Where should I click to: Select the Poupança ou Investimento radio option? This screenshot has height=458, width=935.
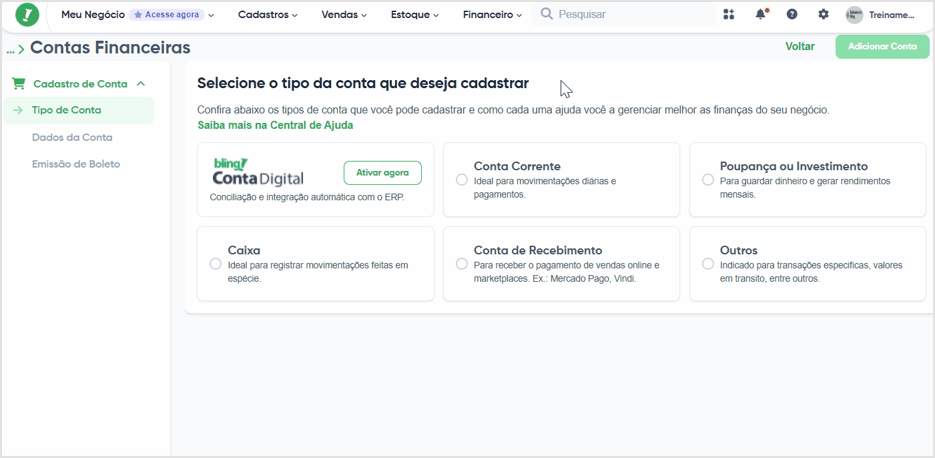(x=708, y=180)
